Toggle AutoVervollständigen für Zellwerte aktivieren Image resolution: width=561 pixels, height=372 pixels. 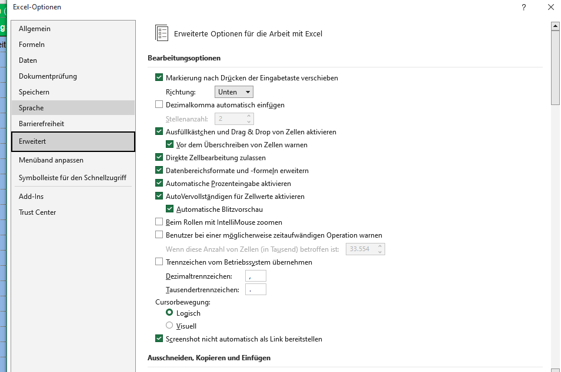[159, 195]
